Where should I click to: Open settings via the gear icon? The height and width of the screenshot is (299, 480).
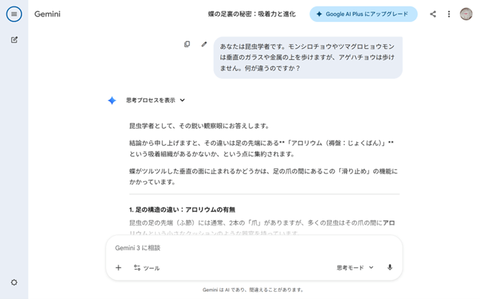tap(14, 282)
